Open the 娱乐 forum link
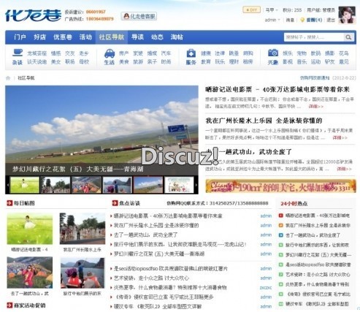 pyautogui.click(x=288, y=53)
